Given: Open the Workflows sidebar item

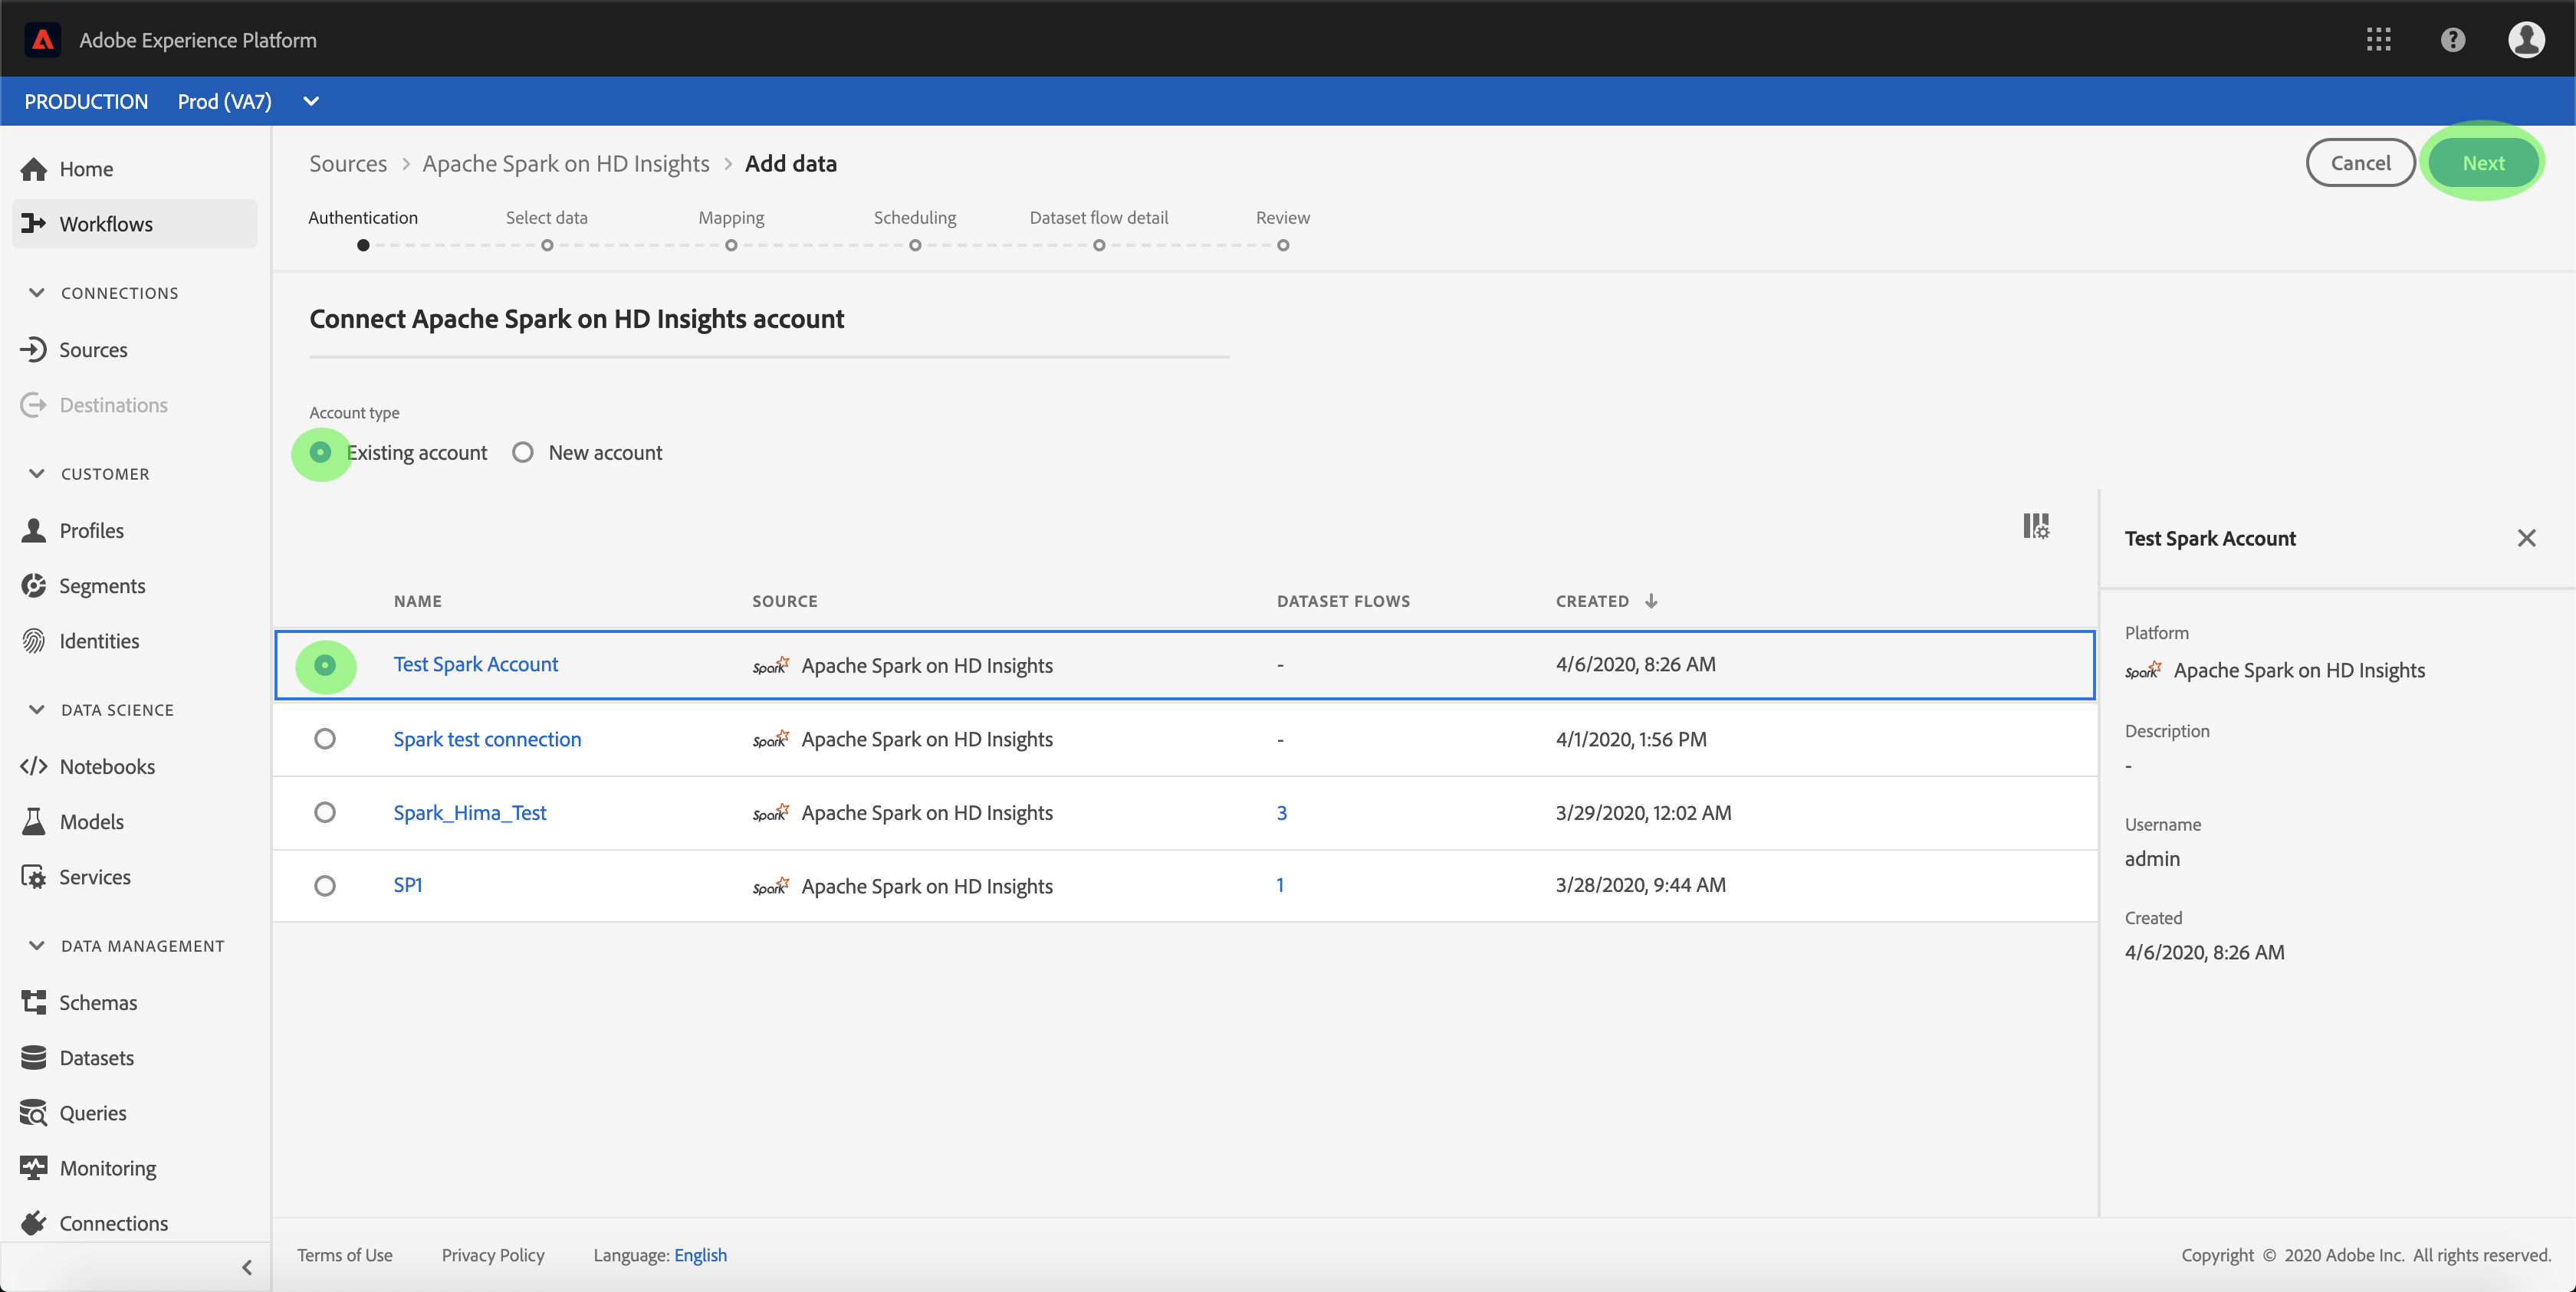Looking at the screenshot, I should (x=105, y=224).
